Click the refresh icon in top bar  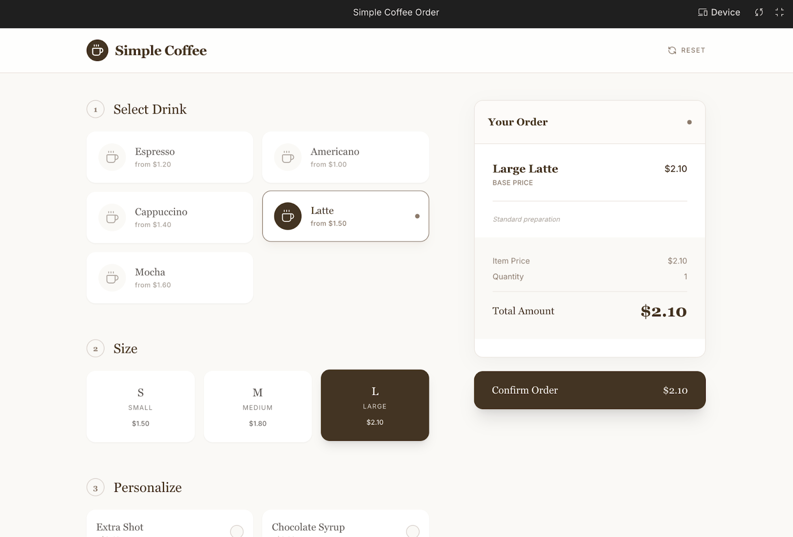[759, 12]
